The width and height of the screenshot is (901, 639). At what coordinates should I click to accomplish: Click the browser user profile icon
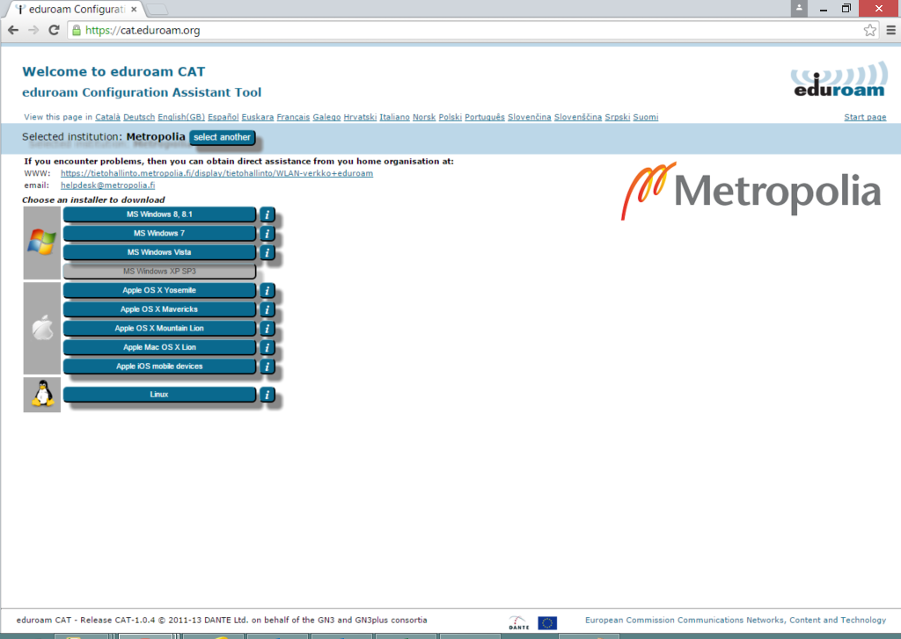coord(799,9)
